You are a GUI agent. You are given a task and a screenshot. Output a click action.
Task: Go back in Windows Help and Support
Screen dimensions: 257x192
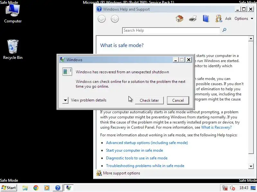click(x=102, y=19)
